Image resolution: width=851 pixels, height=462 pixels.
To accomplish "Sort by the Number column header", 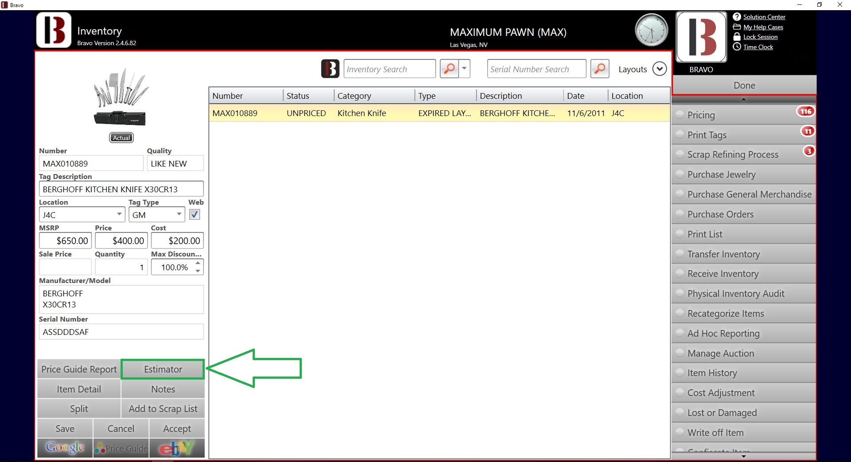I will tap(246, 96).
